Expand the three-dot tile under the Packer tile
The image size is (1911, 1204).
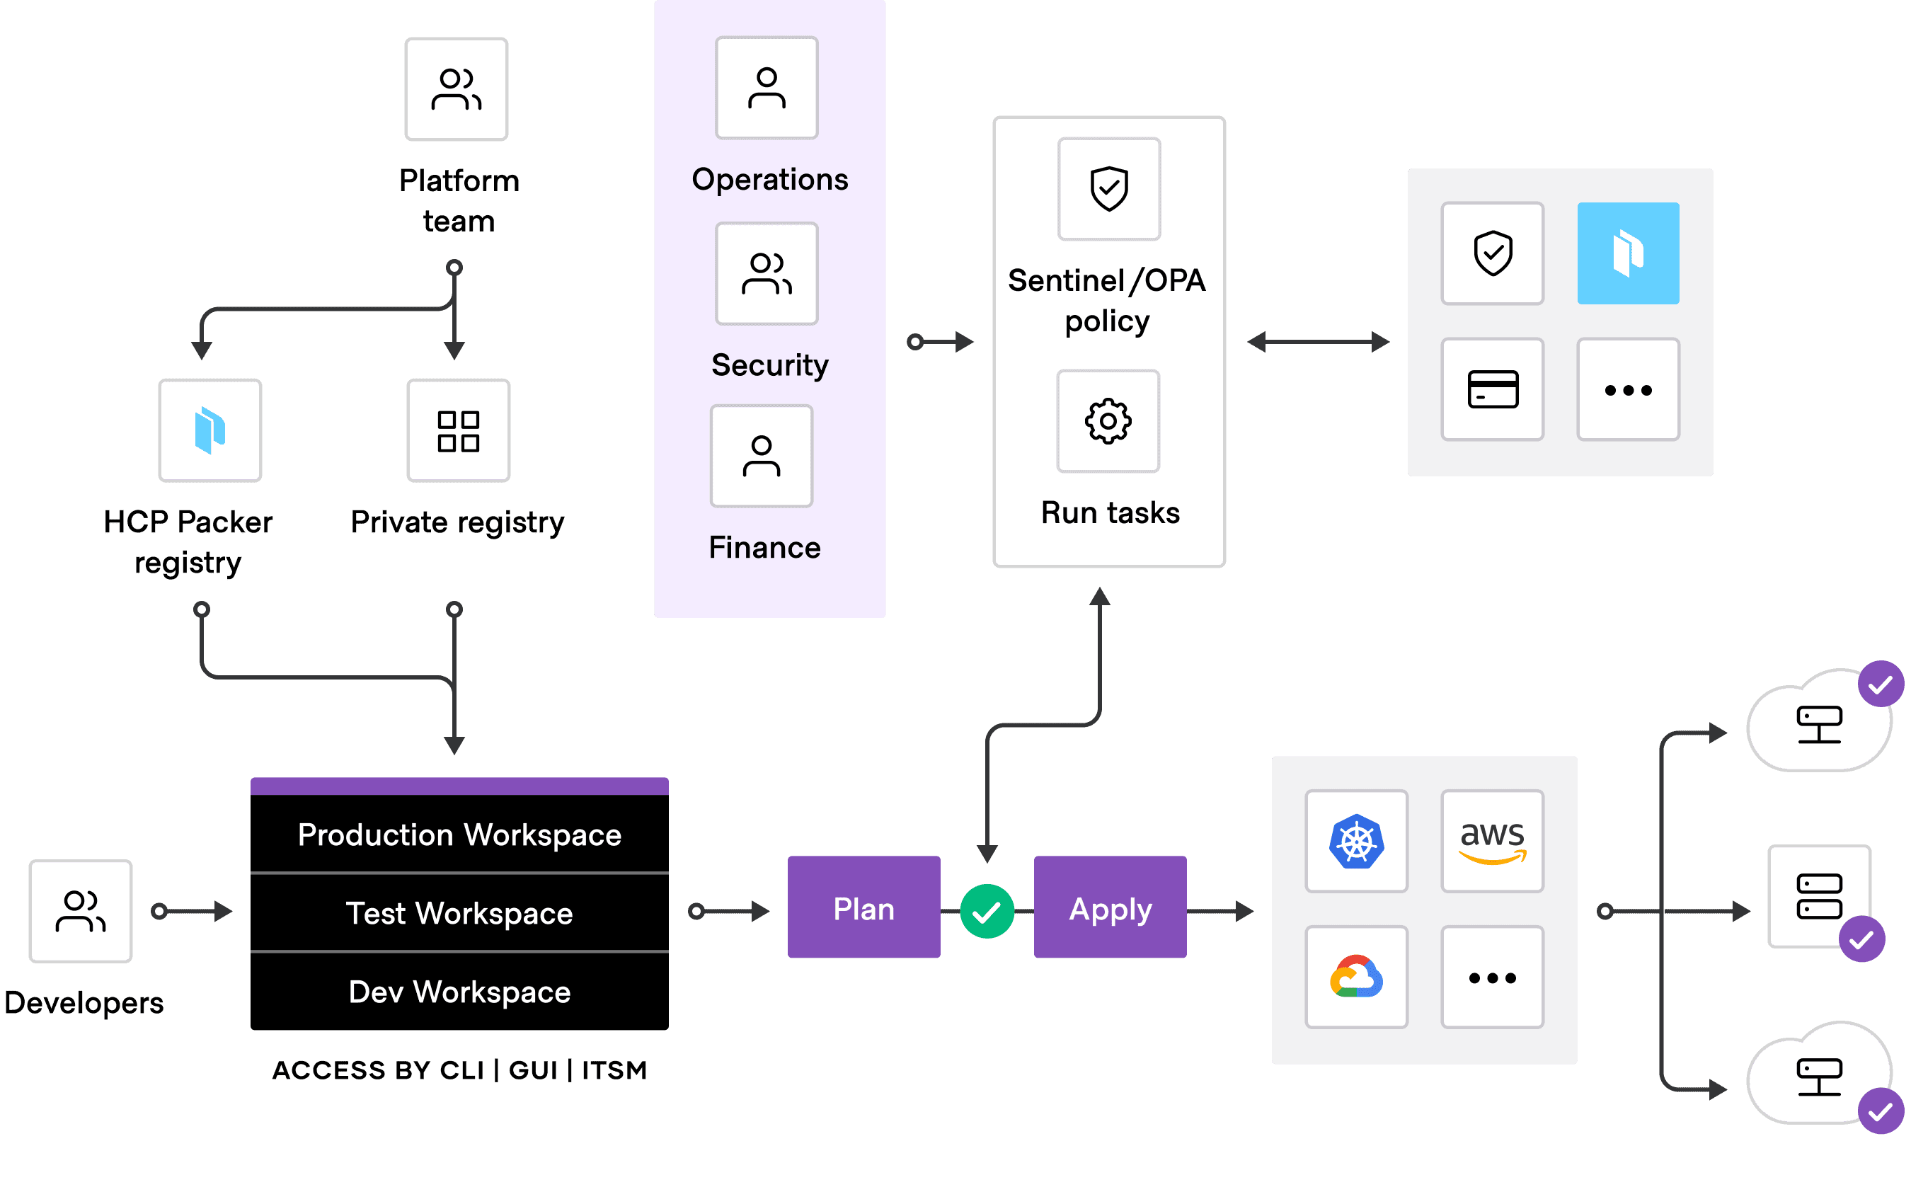pos(1628,390)
